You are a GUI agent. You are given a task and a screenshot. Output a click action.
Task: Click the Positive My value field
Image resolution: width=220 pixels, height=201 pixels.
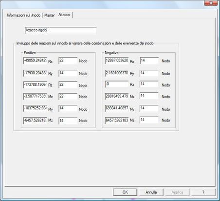(x=35, y=108)
